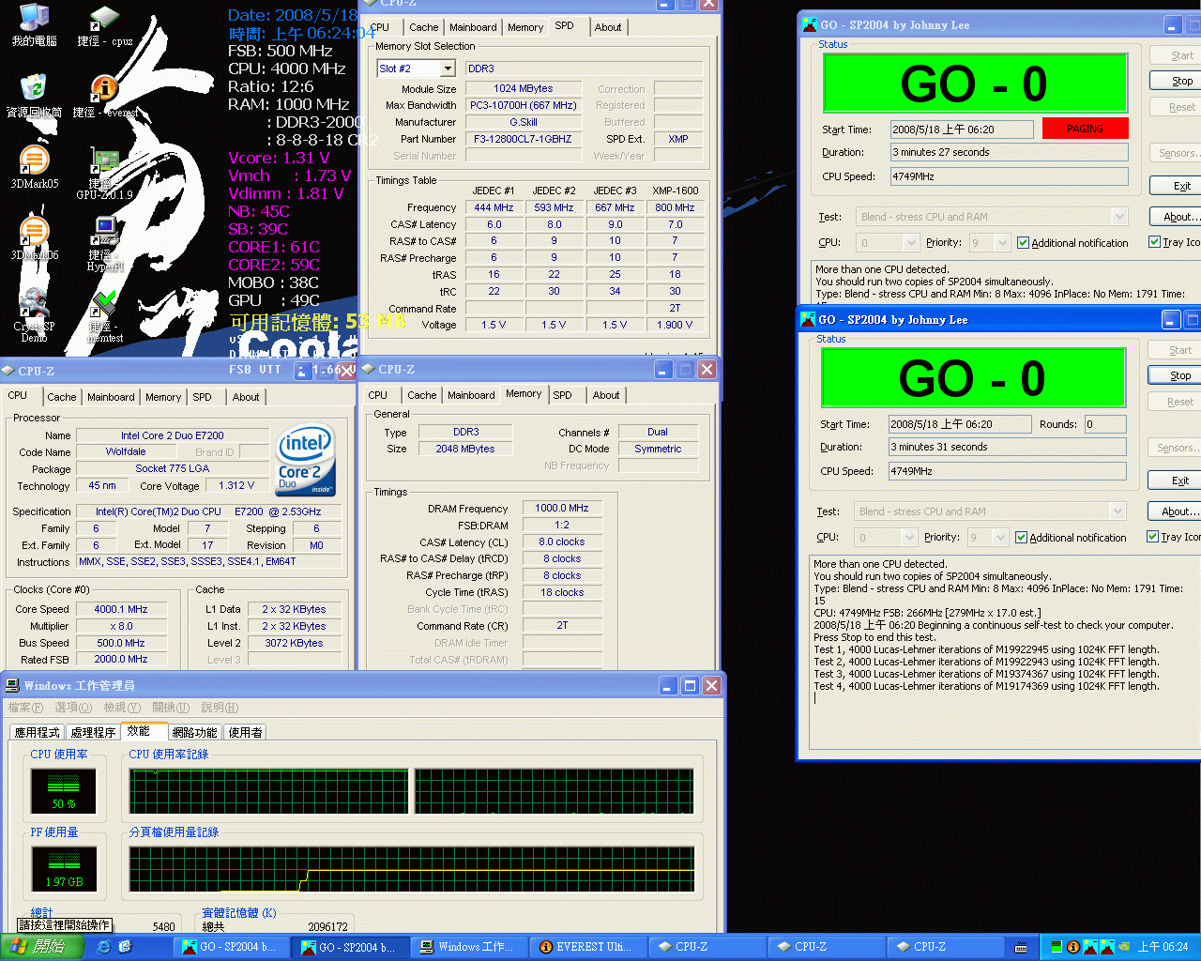This screenshot has height=961, width=1201.
Task: Click the title icon of SP2004 window with PAGING
Action: (810, 24)
